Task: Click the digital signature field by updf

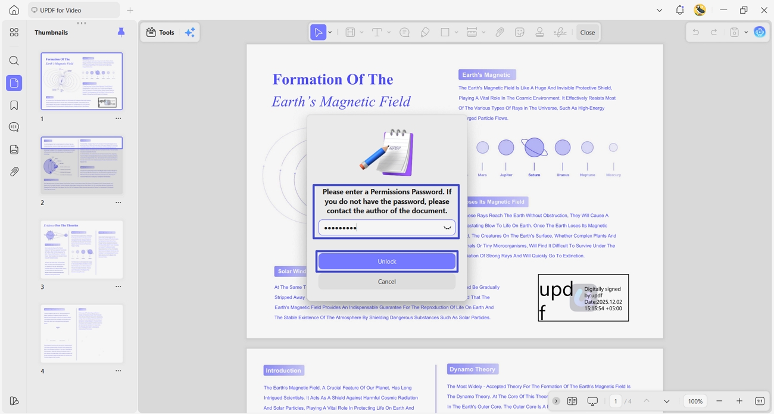Action: (x=583, y=298)
